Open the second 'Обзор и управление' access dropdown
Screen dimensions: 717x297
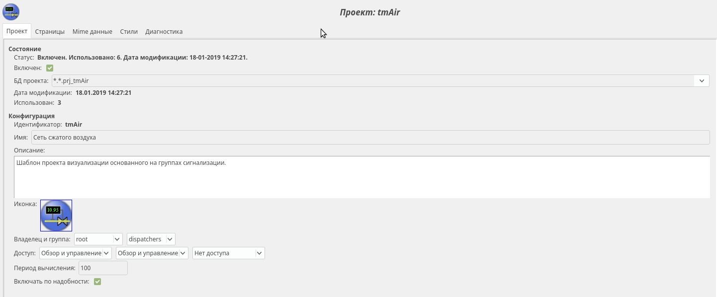click(x=183, y=253)
